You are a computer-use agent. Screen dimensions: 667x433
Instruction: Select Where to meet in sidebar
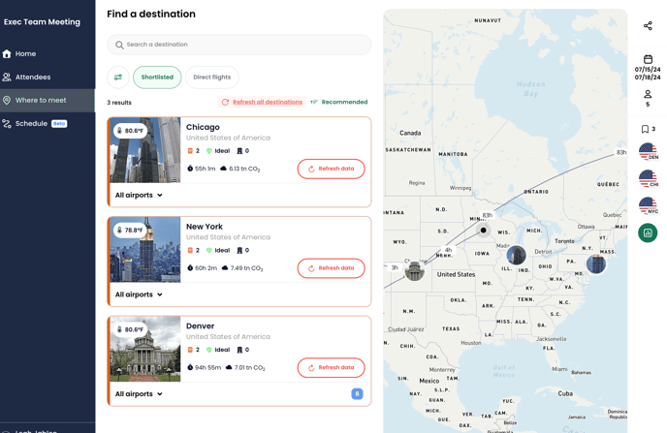[48, 101]
